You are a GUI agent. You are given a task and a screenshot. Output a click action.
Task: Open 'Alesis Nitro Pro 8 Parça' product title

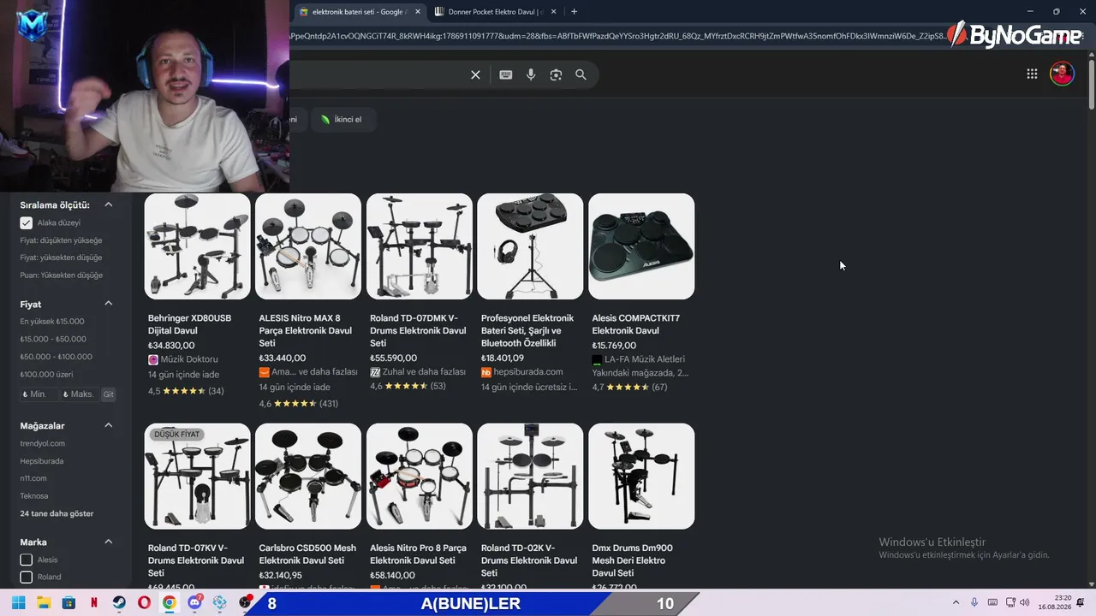tap(418, 554)
